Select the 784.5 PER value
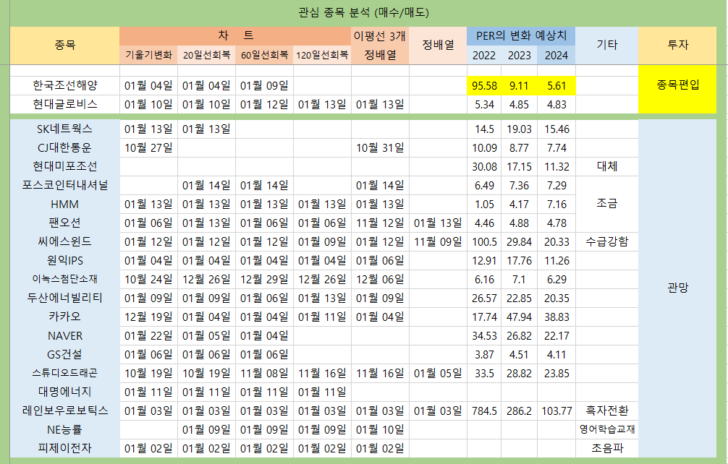Image resolution: width=728 pixels, height=464 pixels. click(x=484, y=411)
